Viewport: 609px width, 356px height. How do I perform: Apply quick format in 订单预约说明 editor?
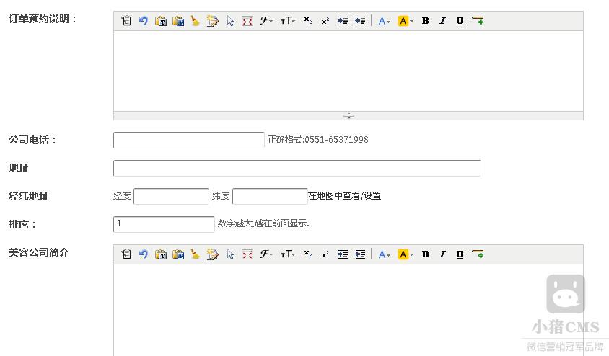212,21
